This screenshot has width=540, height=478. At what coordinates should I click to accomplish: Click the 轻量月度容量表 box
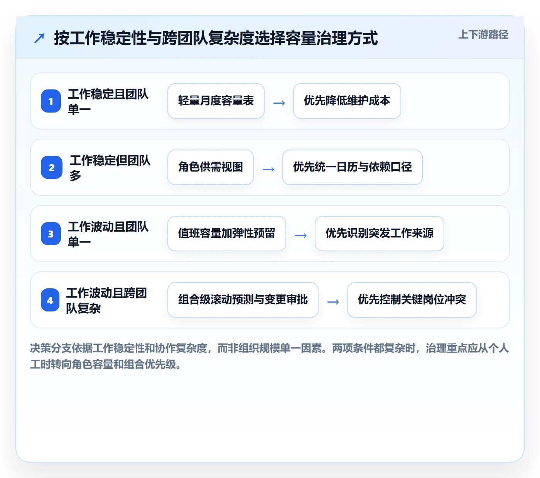point(216,101)
